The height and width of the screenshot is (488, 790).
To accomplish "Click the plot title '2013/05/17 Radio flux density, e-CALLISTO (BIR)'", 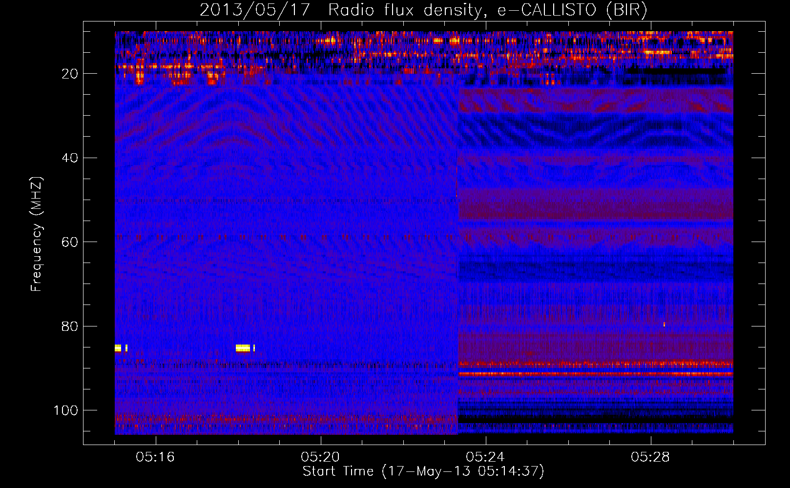I will (423, 10).
